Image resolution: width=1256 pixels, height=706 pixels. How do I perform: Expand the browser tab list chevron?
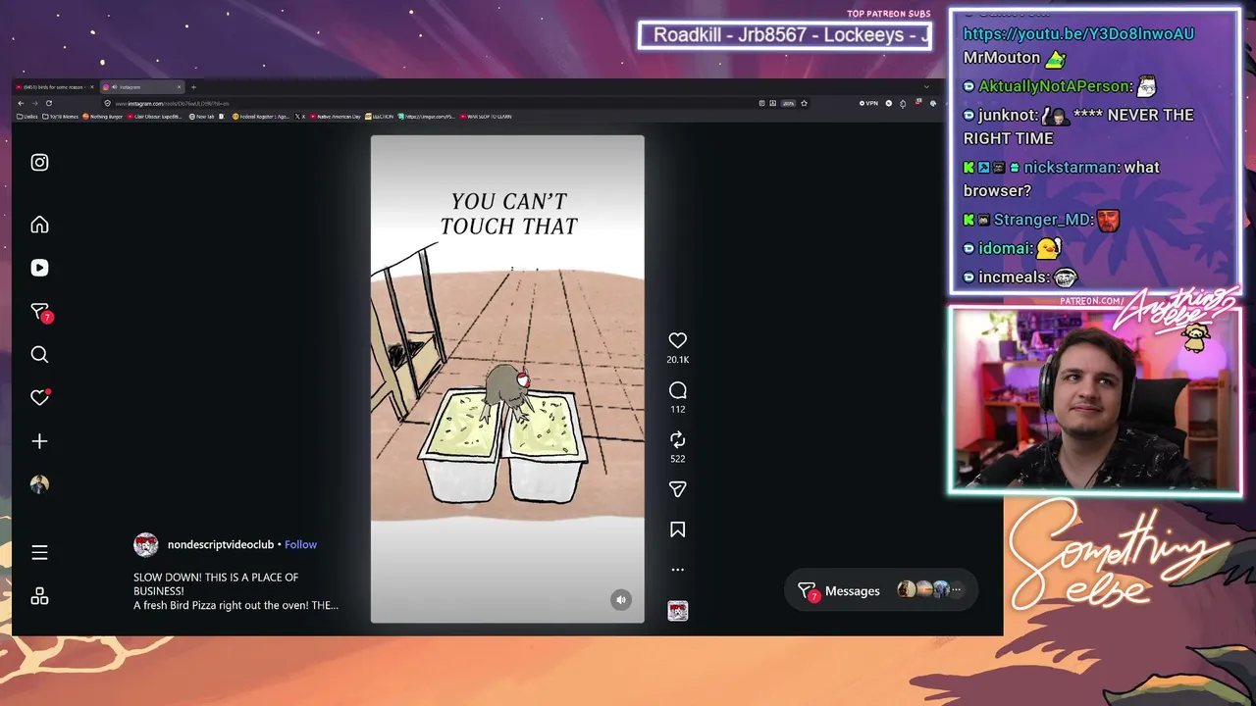point(927,87)
